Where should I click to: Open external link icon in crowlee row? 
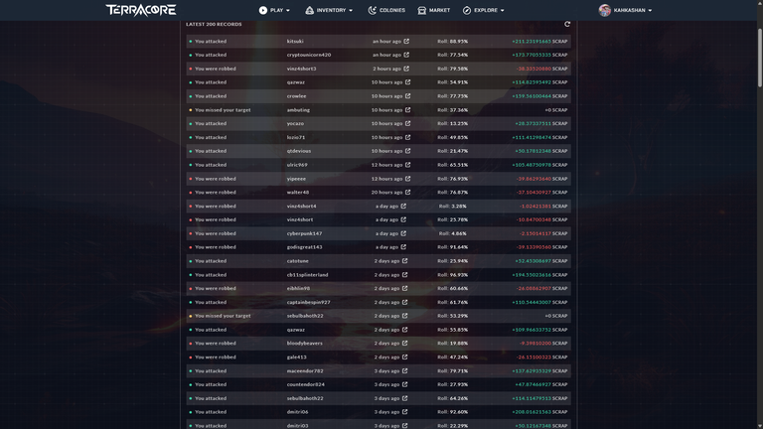[407, 96]
